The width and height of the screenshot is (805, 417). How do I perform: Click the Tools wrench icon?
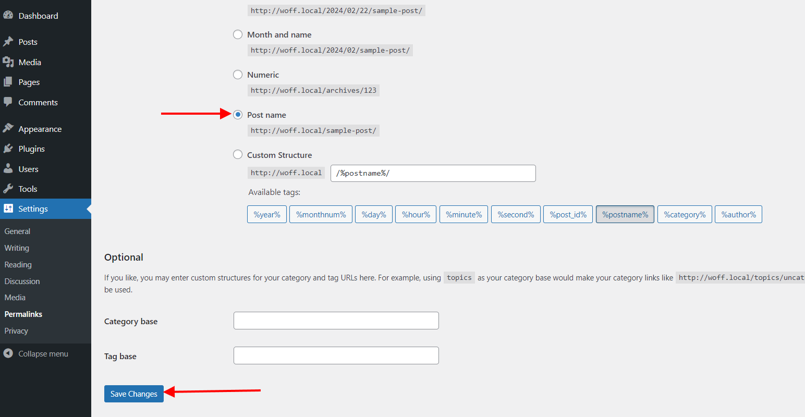pos(8,189)
